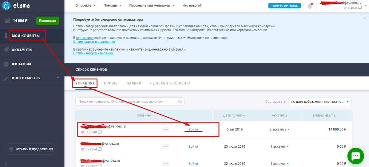
Task: Click the wand icon beside Инструменты
Action: click(6, 78)
